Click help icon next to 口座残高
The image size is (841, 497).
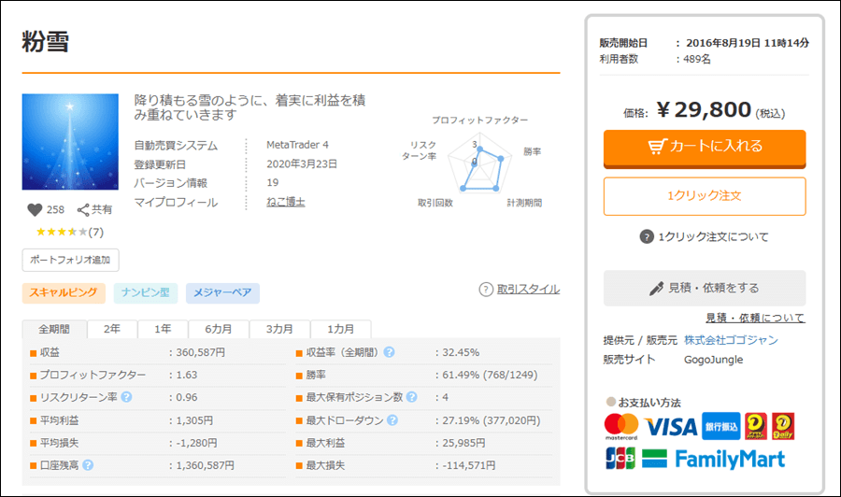tap(88, 464)
